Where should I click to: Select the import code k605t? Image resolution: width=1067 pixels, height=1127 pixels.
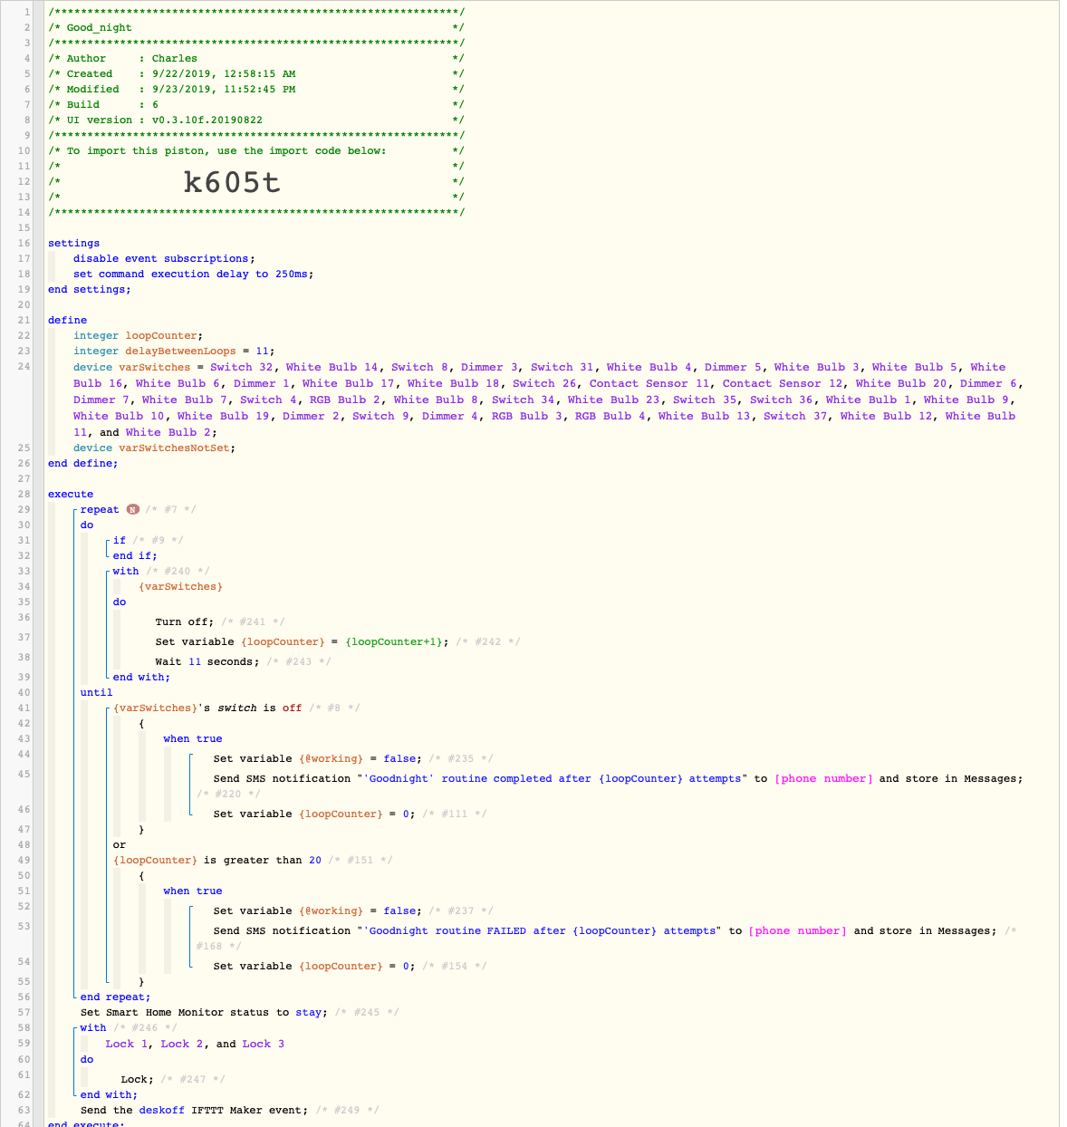point(232,182)
